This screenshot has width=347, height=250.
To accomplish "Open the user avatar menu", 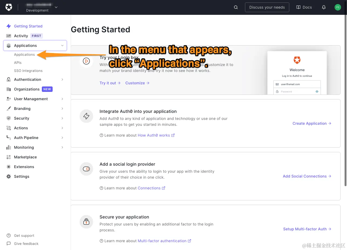I will (338, 7).
